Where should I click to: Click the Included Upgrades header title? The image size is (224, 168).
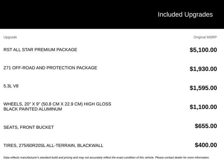coord(185,15)
